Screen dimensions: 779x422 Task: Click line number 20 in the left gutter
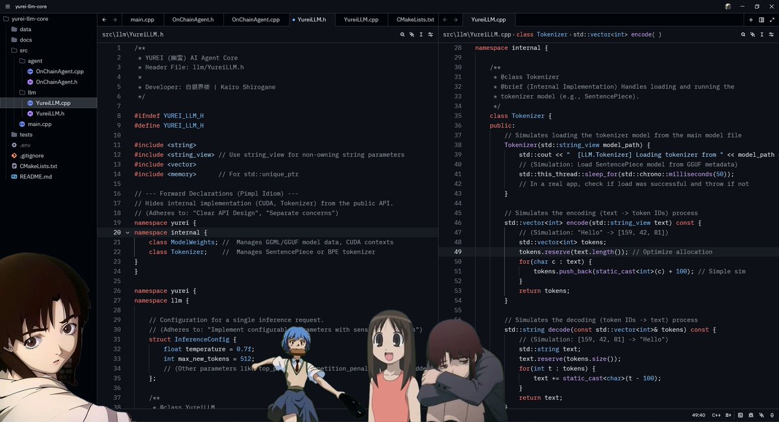tap(117, 232)
